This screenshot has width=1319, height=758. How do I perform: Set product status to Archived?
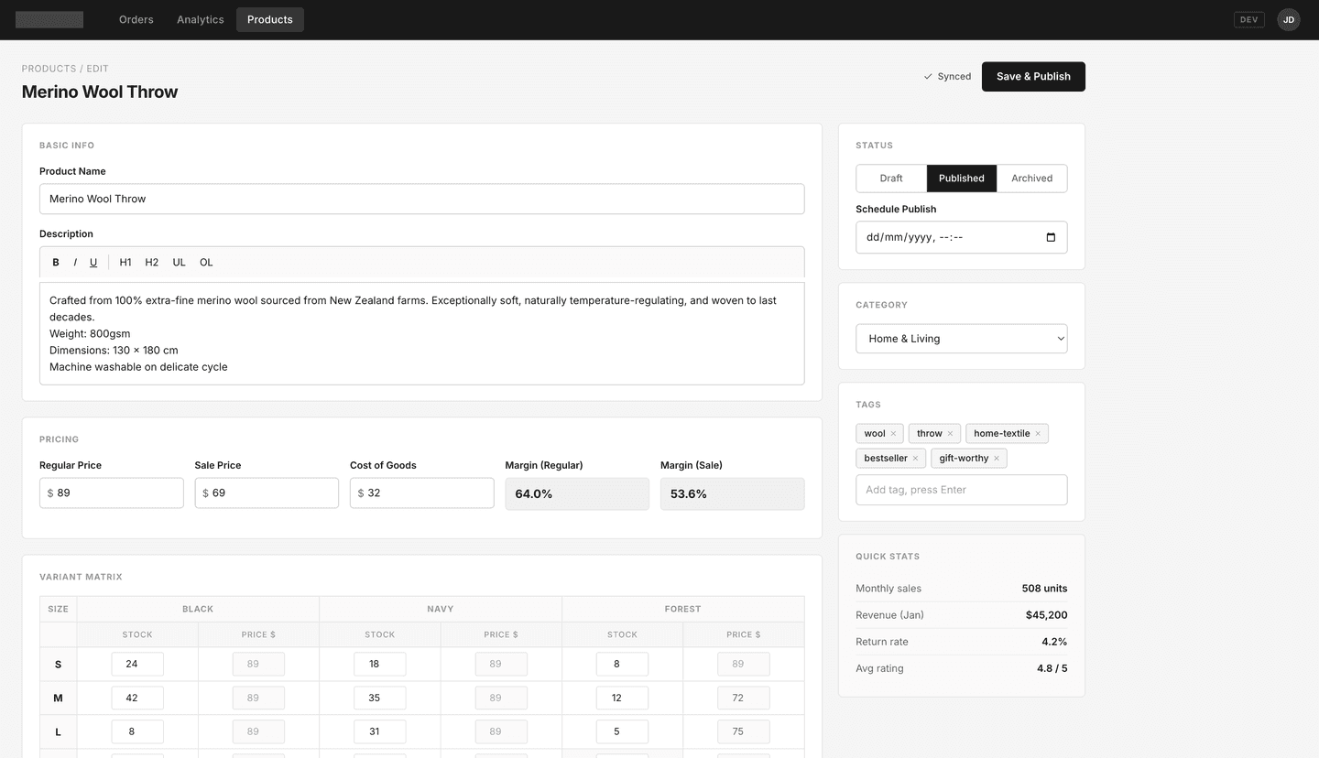coord(1031,178)
